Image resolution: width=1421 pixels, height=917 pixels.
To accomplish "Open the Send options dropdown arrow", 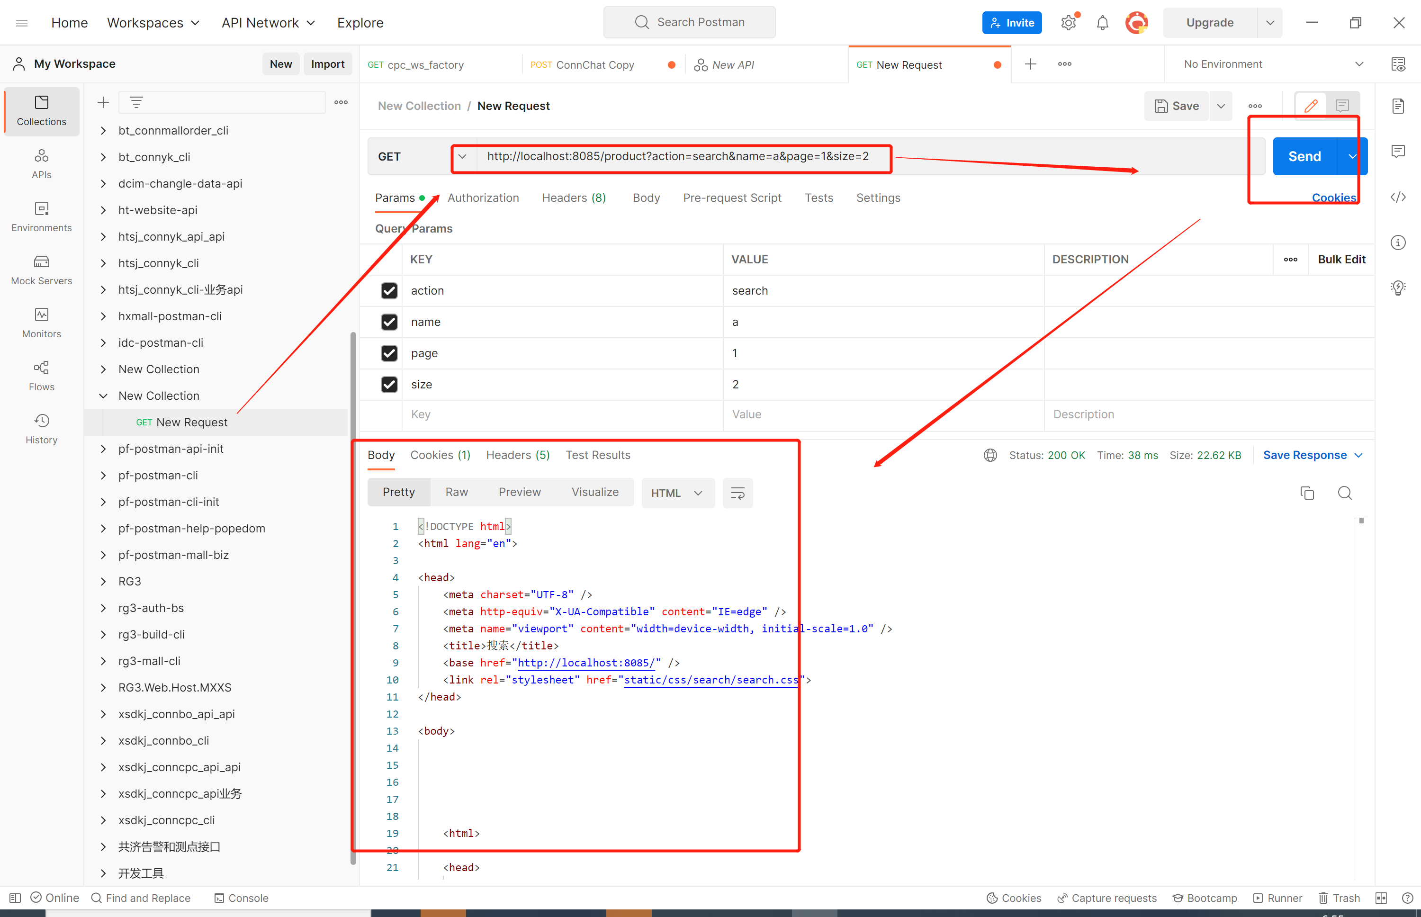I will pyautogui.click(x=1352, y=157).
